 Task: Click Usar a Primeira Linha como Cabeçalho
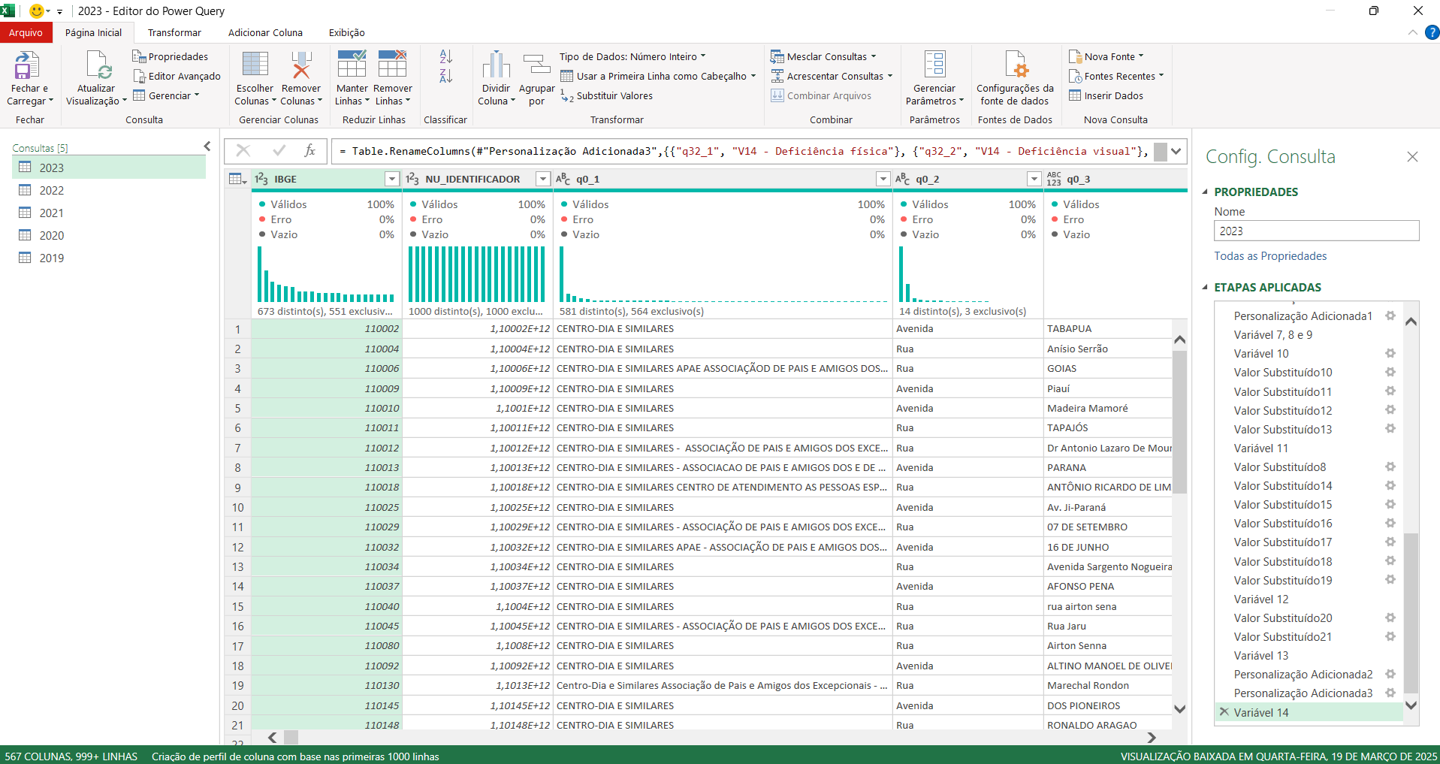(x=658, y=76)
